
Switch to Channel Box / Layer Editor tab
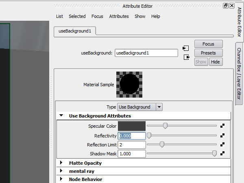[239, 74]
